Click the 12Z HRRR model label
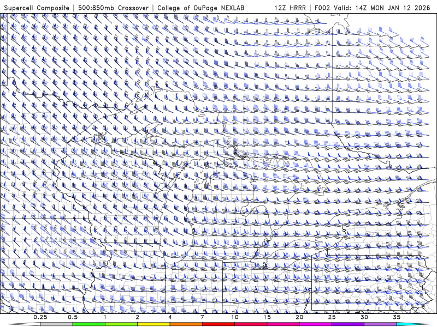 coord(290,8)
